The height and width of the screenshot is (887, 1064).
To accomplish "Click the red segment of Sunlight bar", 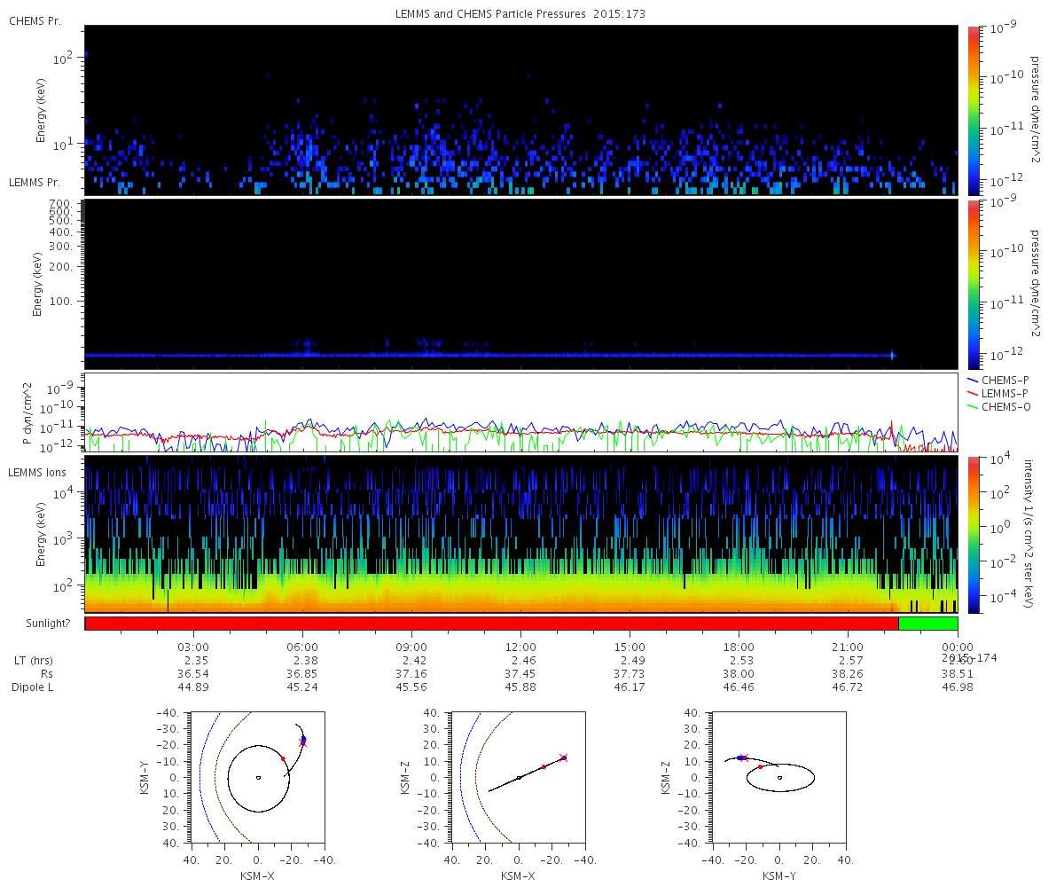I will coord(491,624).
